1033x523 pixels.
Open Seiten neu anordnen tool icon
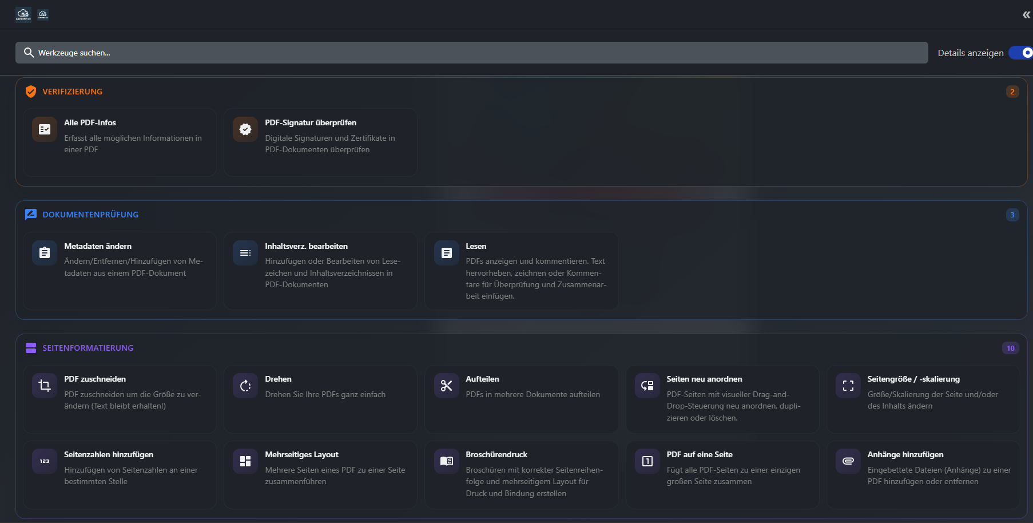tap(647, 386)
